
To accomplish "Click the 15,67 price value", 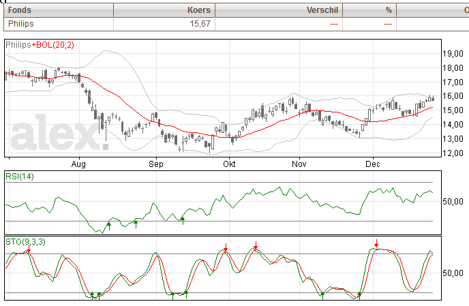I will 200,24.
